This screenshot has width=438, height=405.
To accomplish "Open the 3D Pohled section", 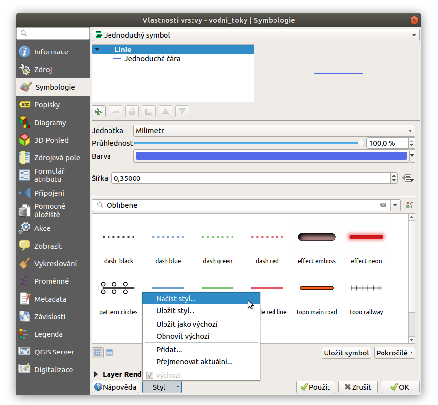I will pos(53,140).
